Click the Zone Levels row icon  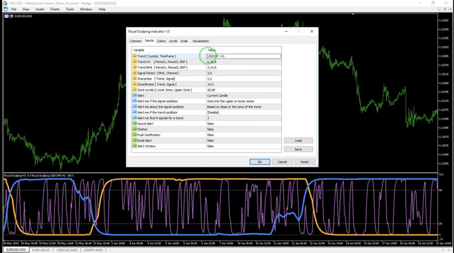click(134, 90)
